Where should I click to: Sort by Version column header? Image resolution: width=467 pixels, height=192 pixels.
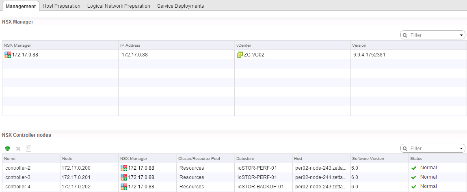click(409, 45)
